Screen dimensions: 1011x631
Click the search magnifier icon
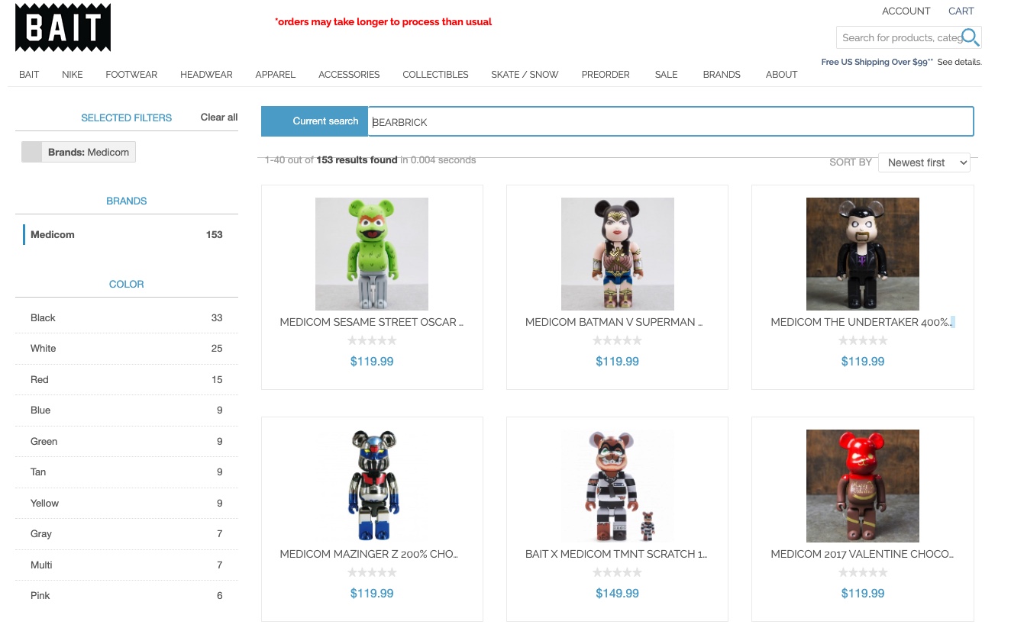click(x=970, y=37)
